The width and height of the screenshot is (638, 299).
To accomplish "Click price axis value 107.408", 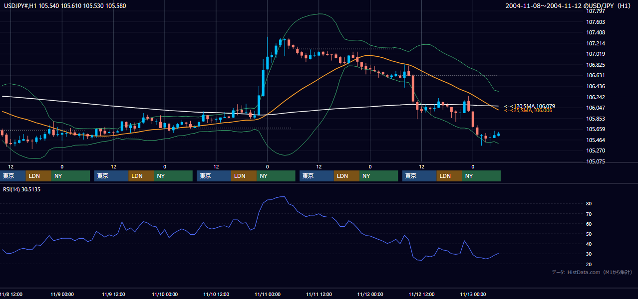I will pos(596,32).
